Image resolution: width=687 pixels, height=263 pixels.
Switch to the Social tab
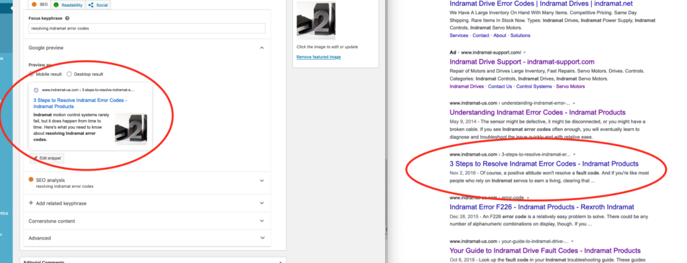(x=98, y=5)
